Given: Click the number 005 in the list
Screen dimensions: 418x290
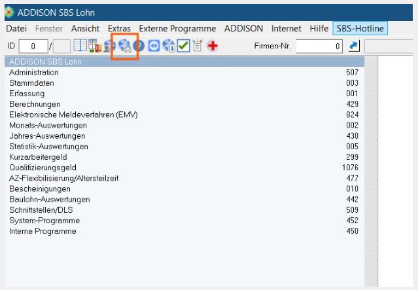Looking at the screenshot, I should point(352,147).
